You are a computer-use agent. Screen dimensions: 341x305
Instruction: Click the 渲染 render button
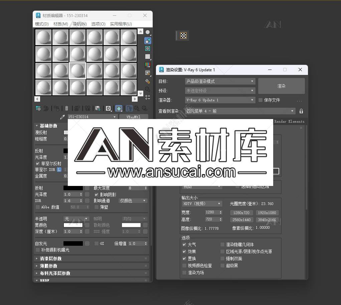[282, 86]
